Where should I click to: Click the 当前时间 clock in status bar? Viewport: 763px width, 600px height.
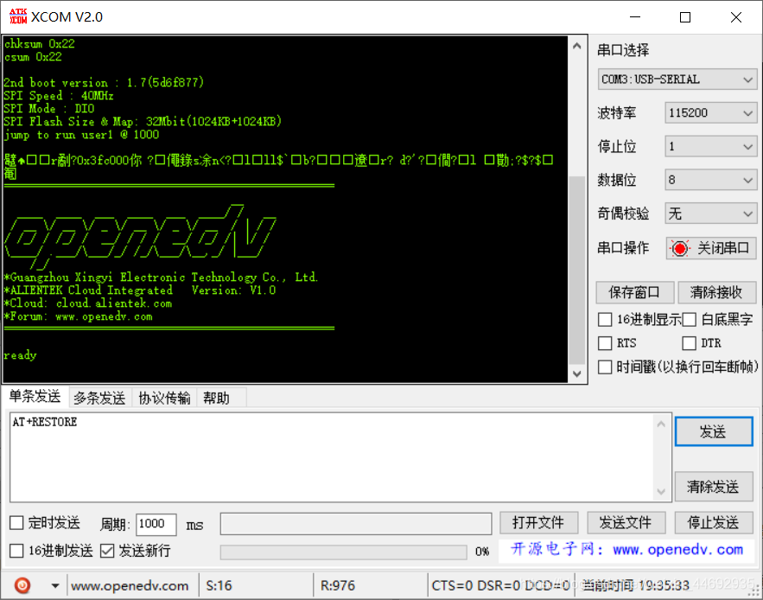coord(637,585)
